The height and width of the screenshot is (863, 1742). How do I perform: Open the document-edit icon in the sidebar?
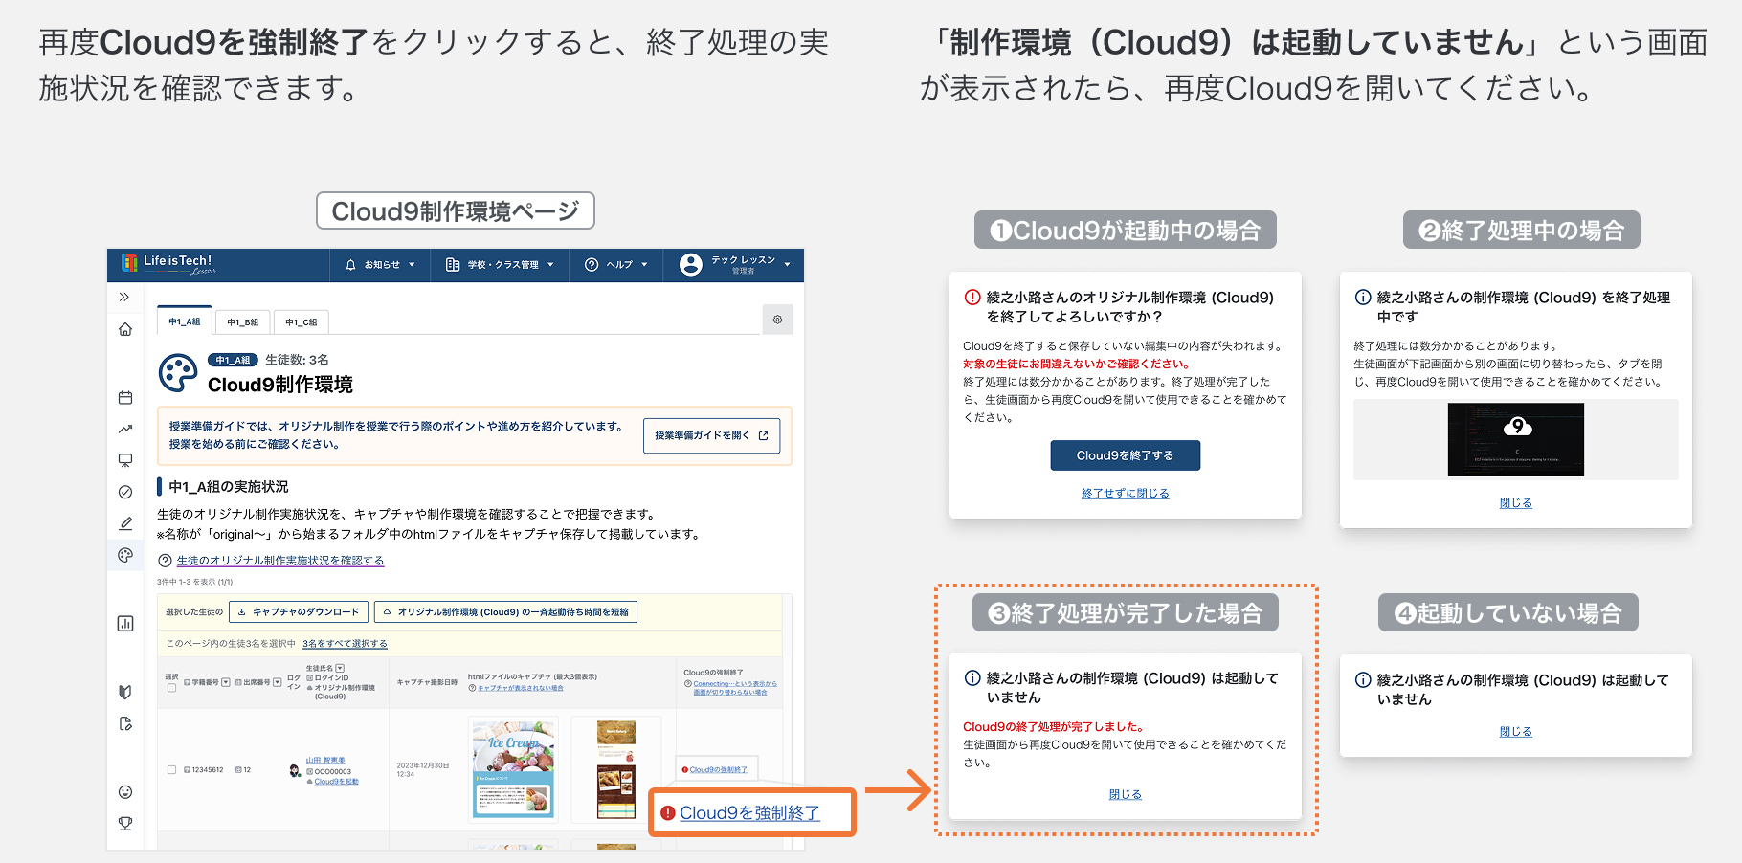coord(125,723)
